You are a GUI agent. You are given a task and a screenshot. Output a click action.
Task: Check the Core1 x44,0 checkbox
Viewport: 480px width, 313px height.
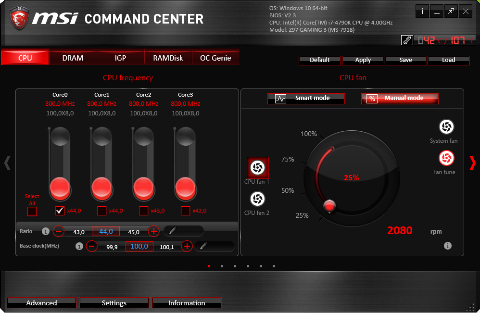click(x=101, y=211)
